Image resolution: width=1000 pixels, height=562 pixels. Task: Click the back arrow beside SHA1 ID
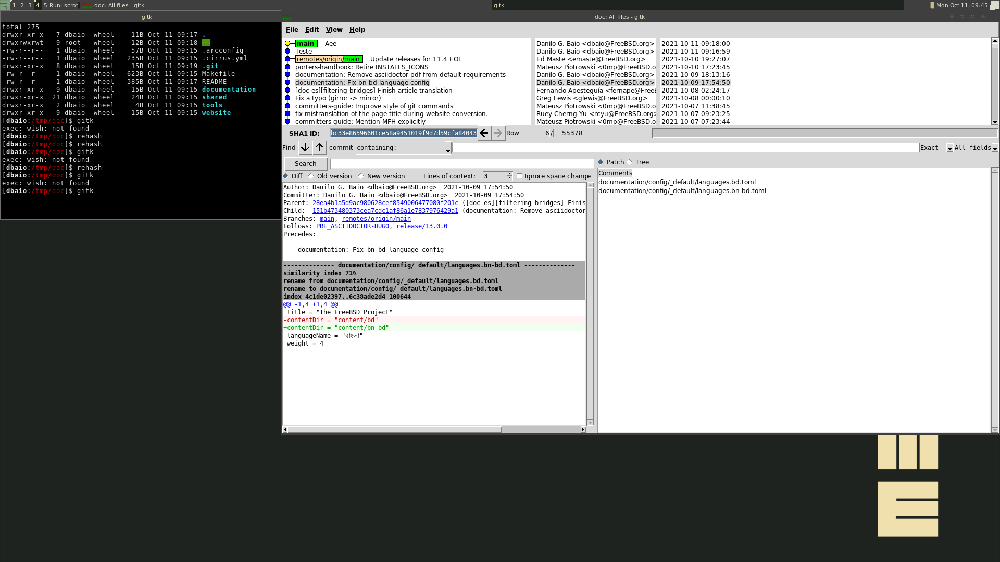(484, 133)
